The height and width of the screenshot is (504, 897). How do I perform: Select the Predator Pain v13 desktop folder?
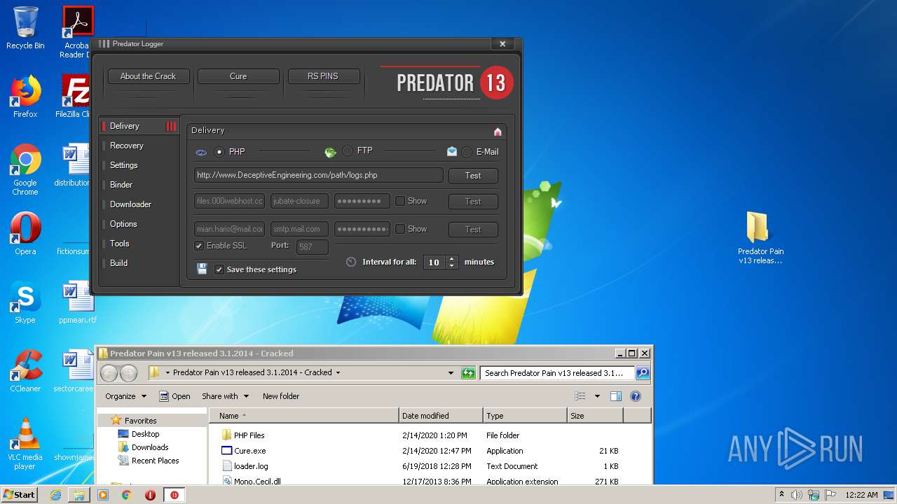coord(760,238)
